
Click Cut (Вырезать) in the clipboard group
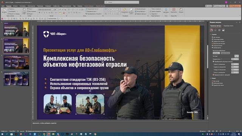pyautogui.click(x=11, y=9)
